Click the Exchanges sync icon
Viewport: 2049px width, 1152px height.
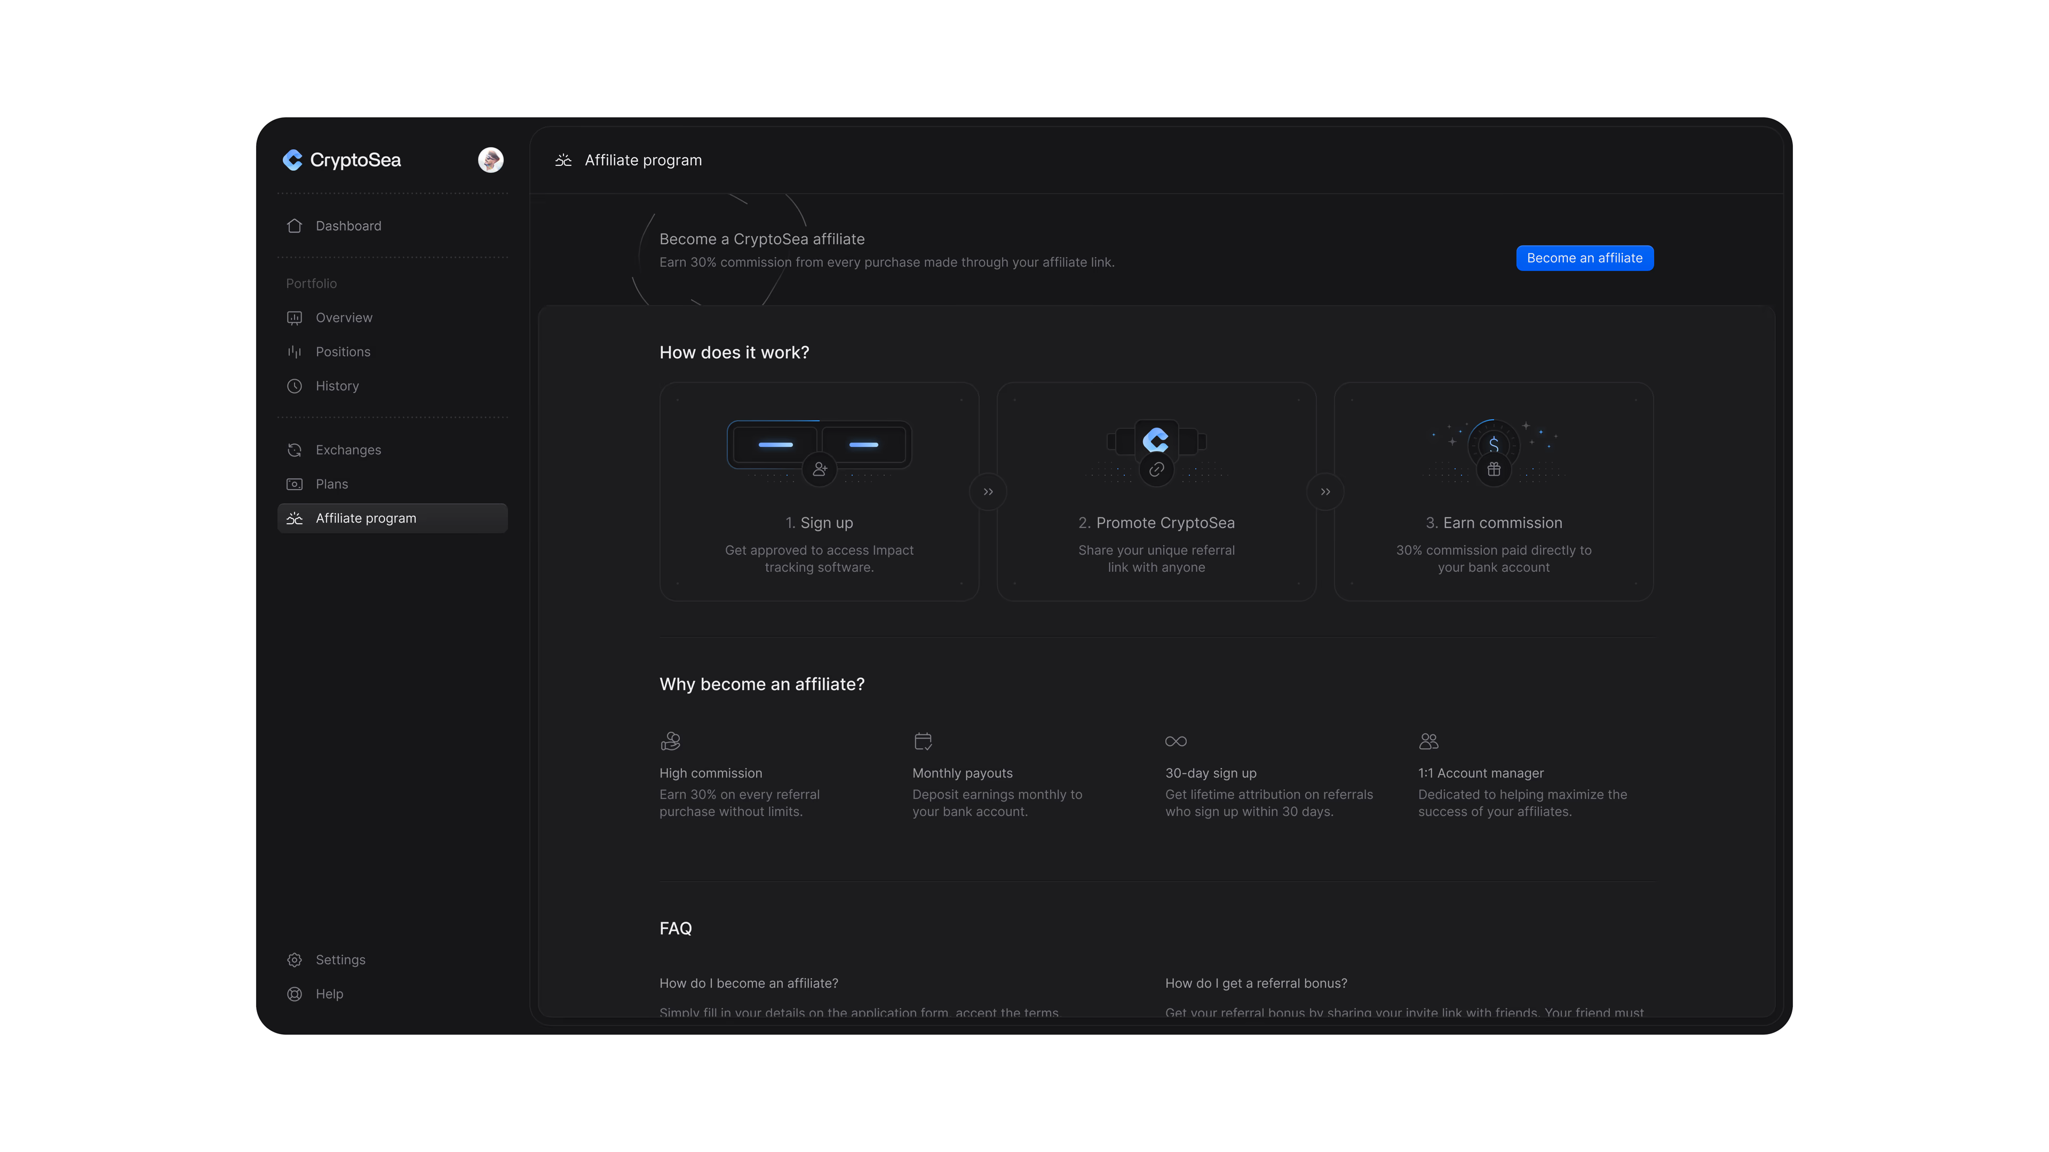tap(295, 450)
